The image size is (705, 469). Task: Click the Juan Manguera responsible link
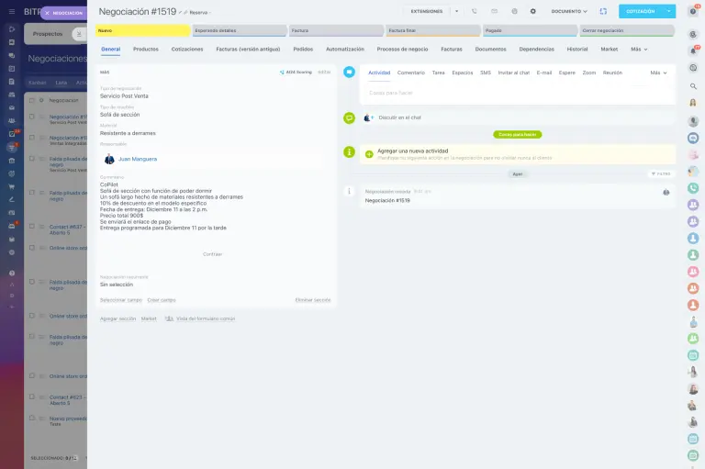138,159
